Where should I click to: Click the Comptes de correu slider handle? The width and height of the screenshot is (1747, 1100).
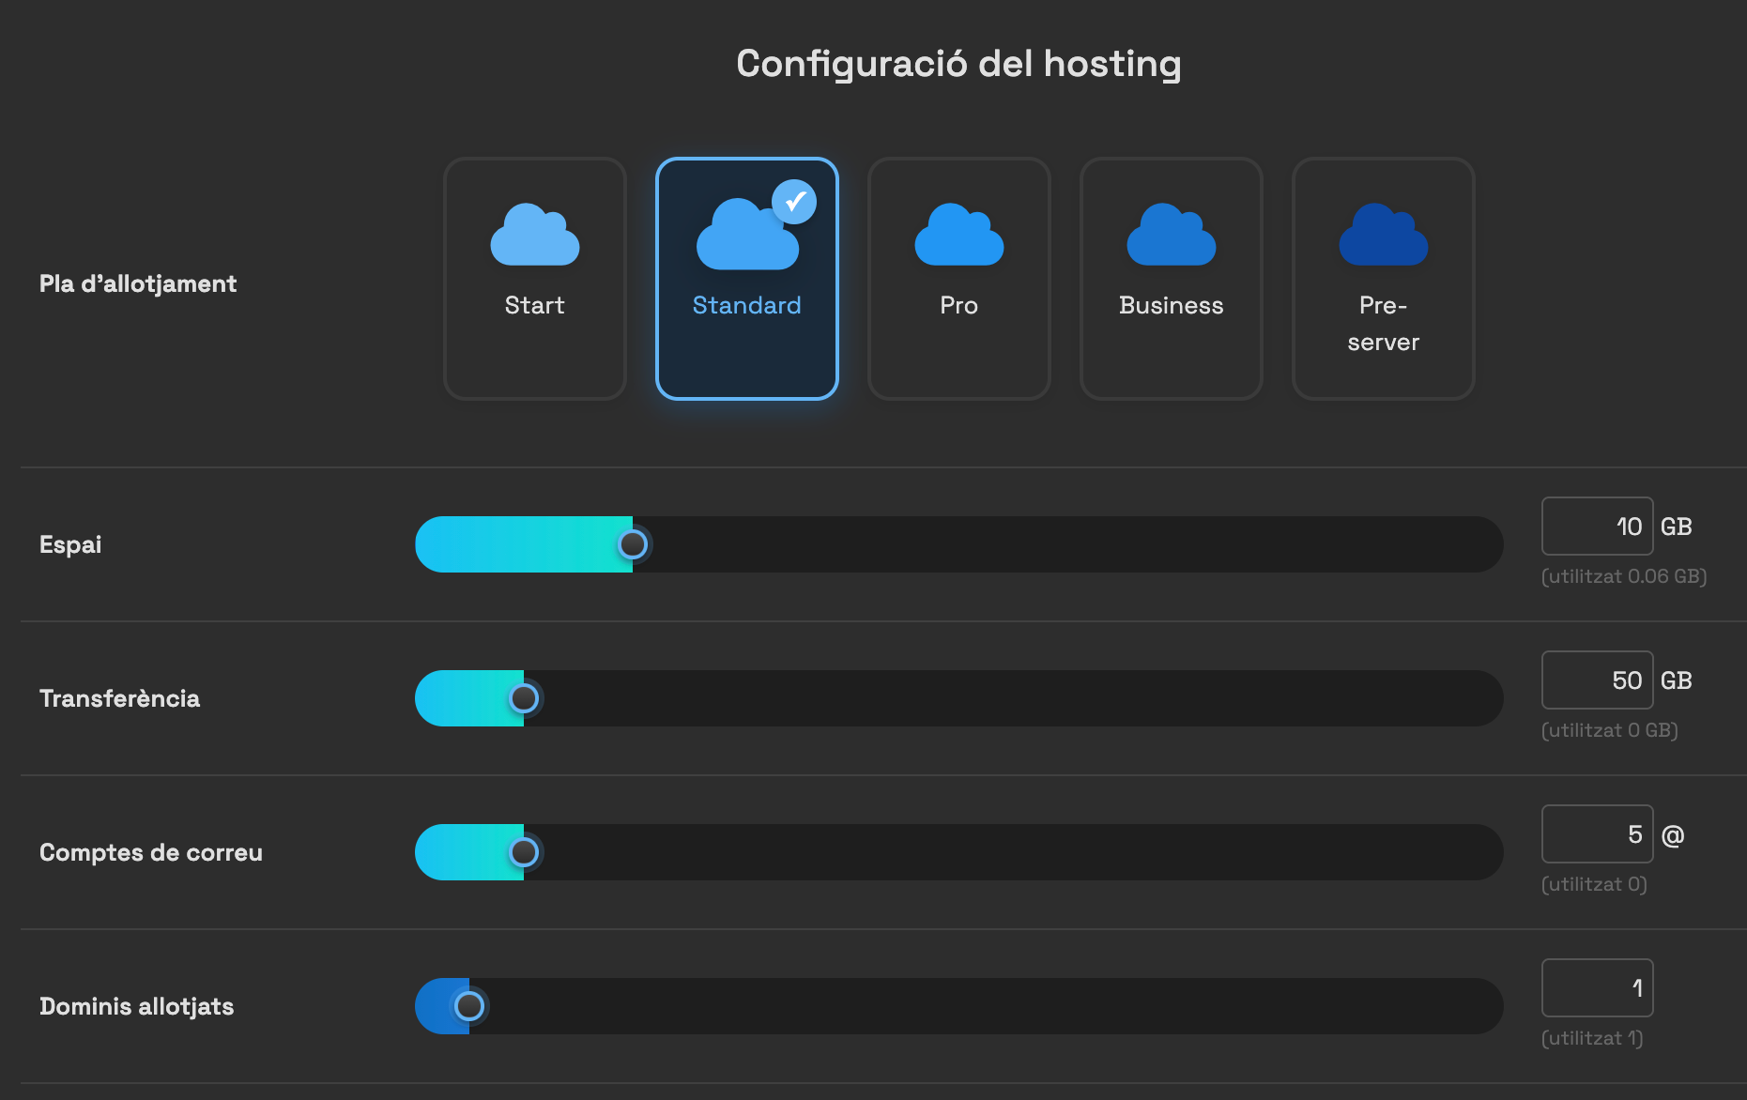(x=524, y=852)
